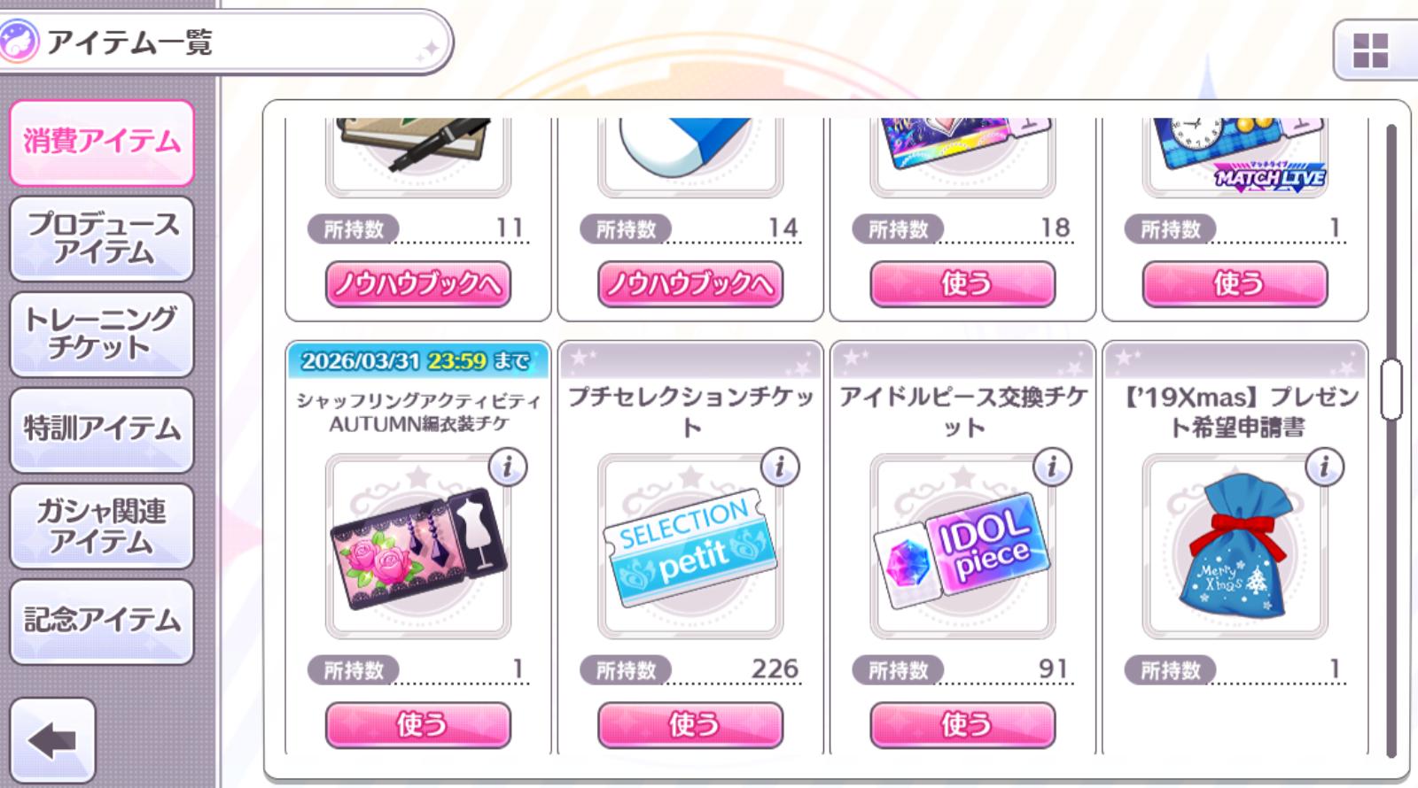
Task: Tap the SELECTION petit ticket image
Action: (690, 547)
